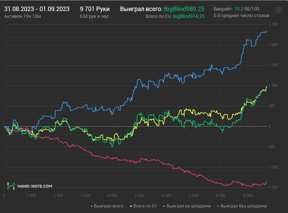
Task: Click the 1 000 x-axis label
Action: [31, 196]
